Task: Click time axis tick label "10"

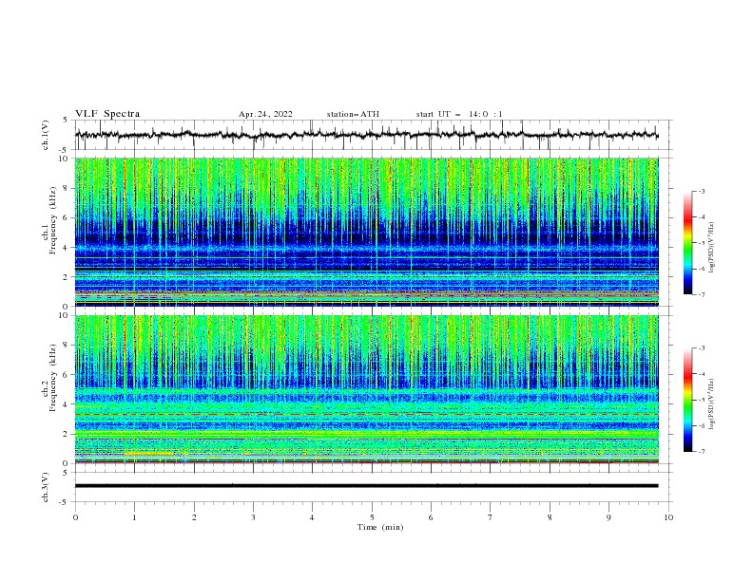Action: coord(668,517)
